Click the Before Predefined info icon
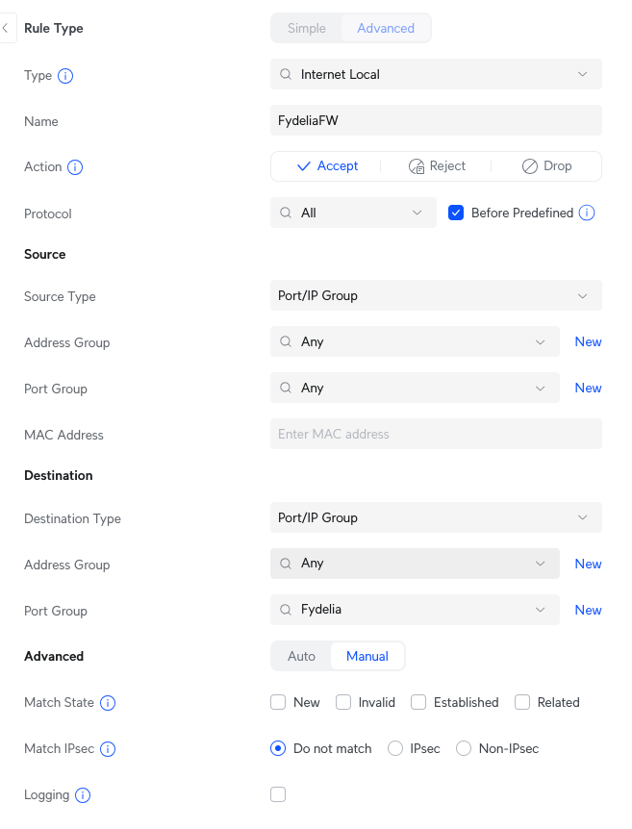 (587, 214)
